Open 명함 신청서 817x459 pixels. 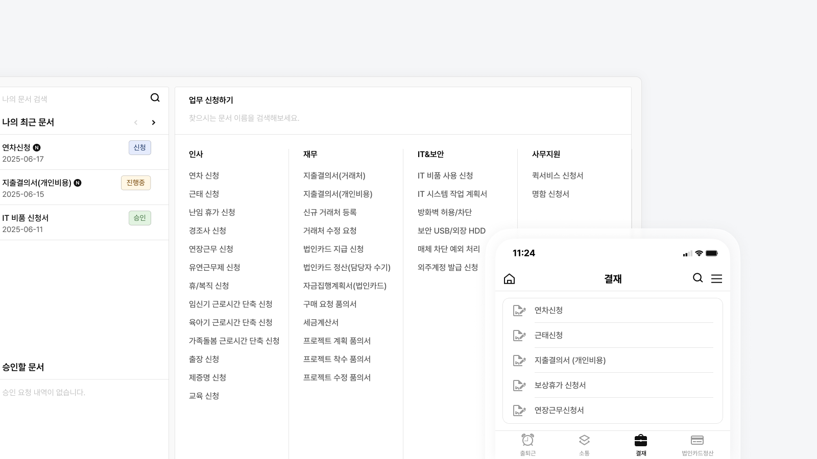coord(550,194)
